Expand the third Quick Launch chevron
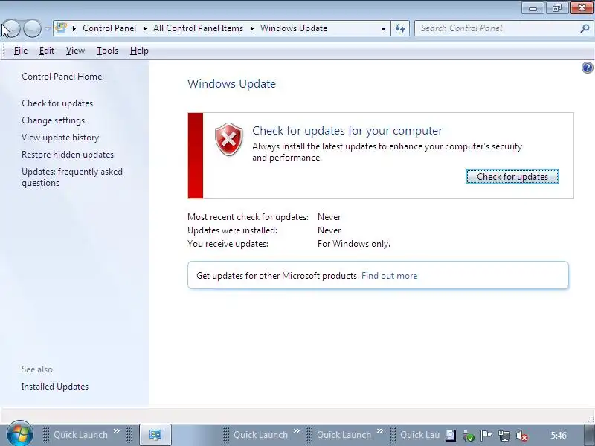This screenshot has width=595, height=446. (x=380, y=430)
